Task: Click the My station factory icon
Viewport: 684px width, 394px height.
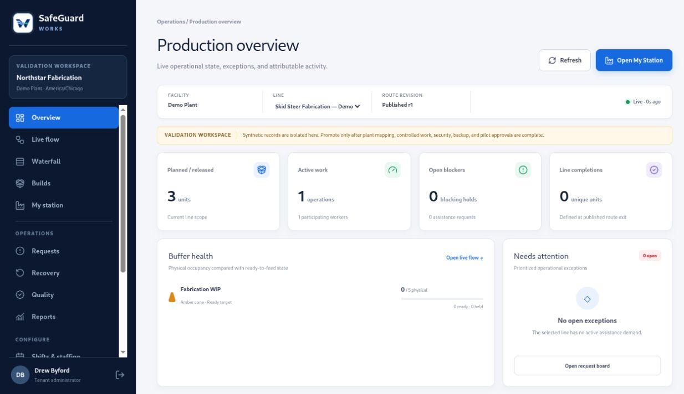Action: point(20,205)
